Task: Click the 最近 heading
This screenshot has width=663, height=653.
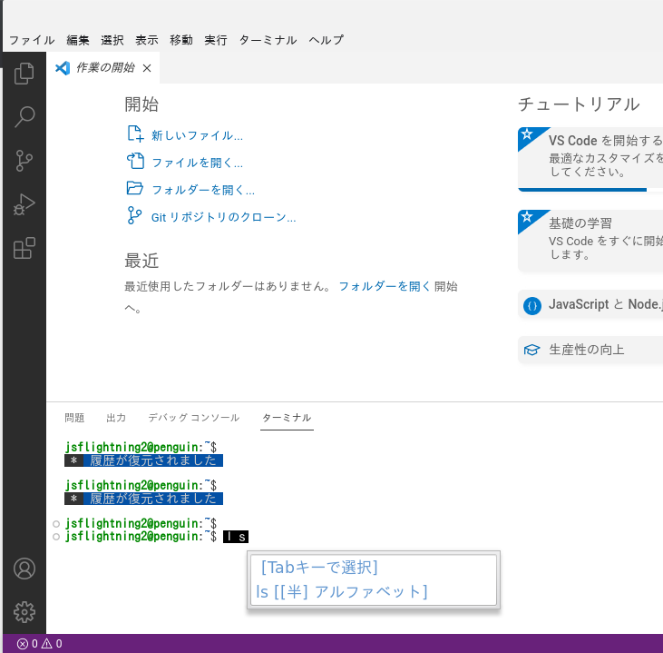Action: click(x=141, y=261)
